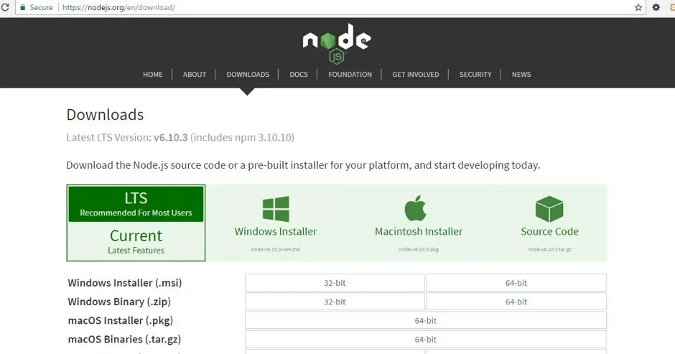This screenshot has width=675, height=354.
Task: Click the Macintosh Installer link text
Action: pos(419,231)
